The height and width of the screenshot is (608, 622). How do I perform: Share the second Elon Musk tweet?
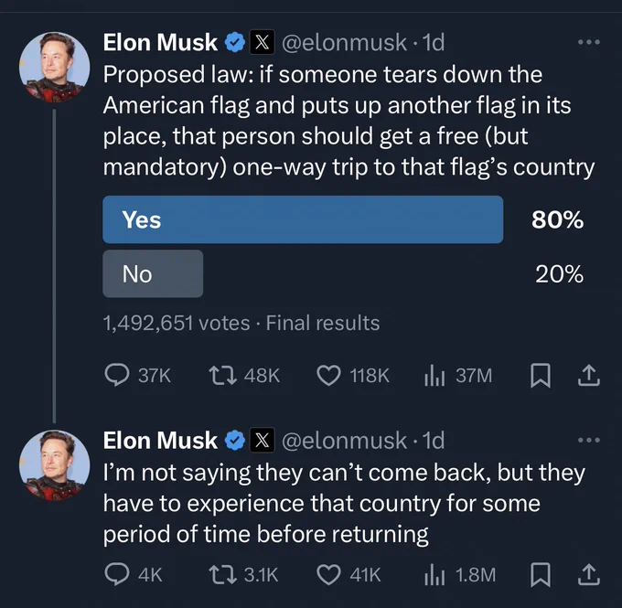pyautogui.click(x=589, y=575)
